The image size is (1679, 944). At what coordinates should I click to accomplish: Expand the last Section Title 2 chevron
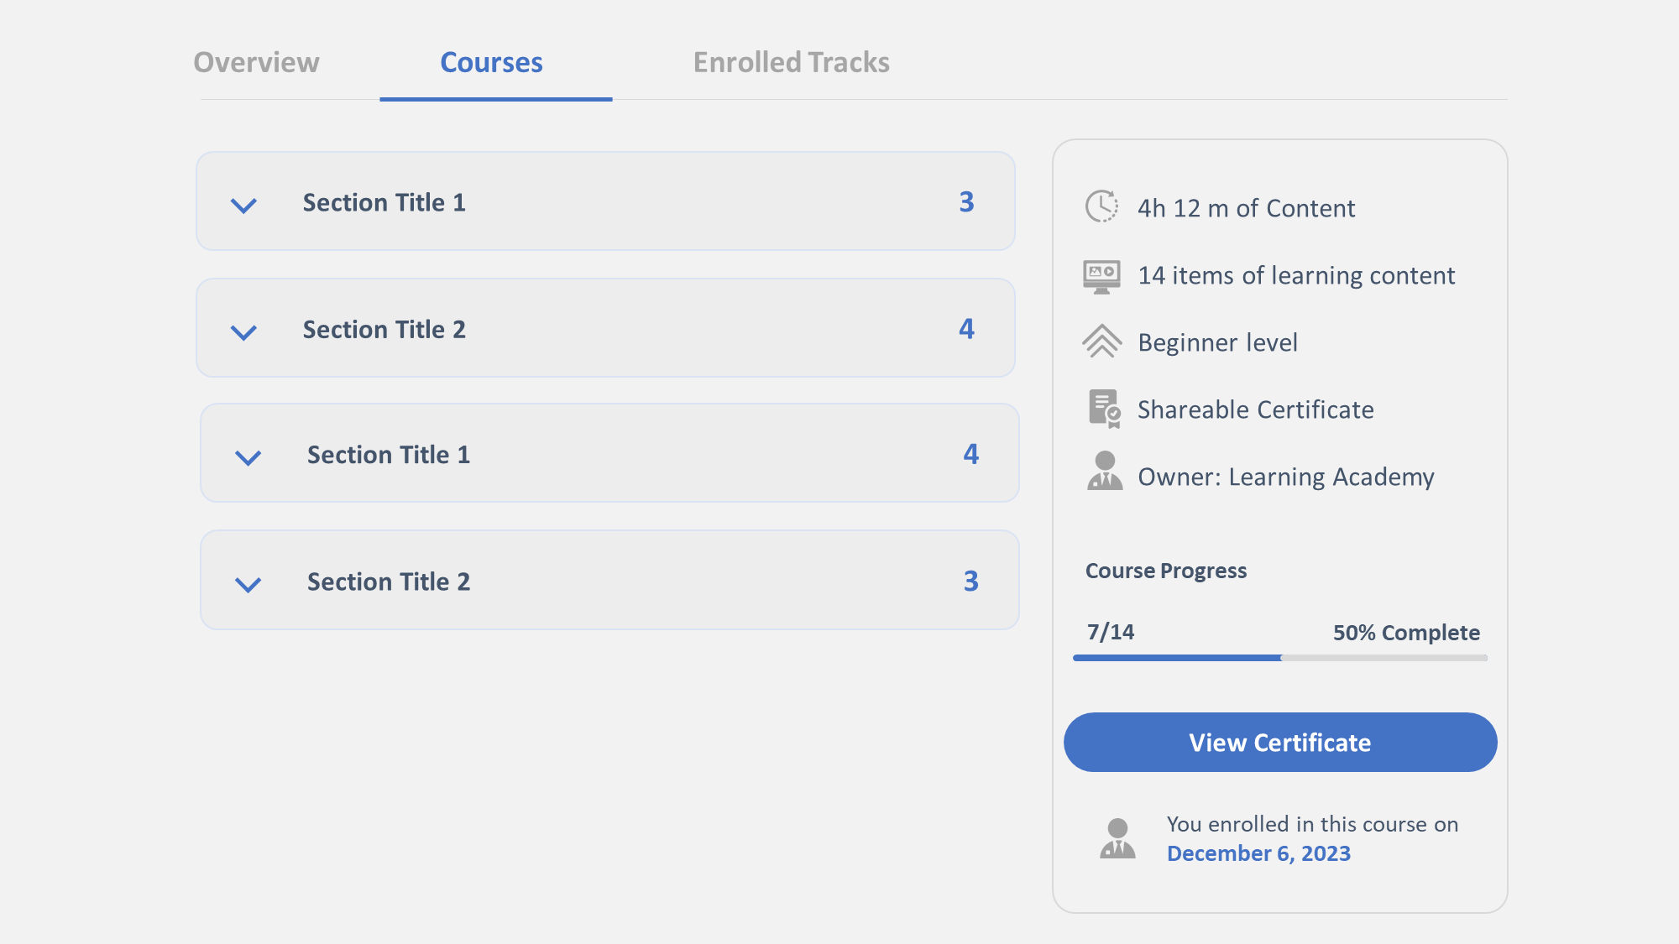pyautogui.click(x=248, y=584)
